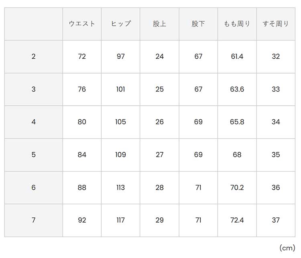Click the ウエスト column header
Image resolution: width=301 pixels, height=258 pixels.
(x=82, y=24)
